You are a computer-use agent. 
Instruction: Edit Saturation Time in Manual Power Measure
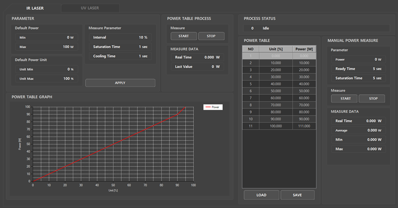(x=359, y=78)
